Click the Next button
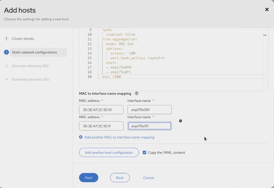Viewport: 274px width, 188px height. pos(88,178)
